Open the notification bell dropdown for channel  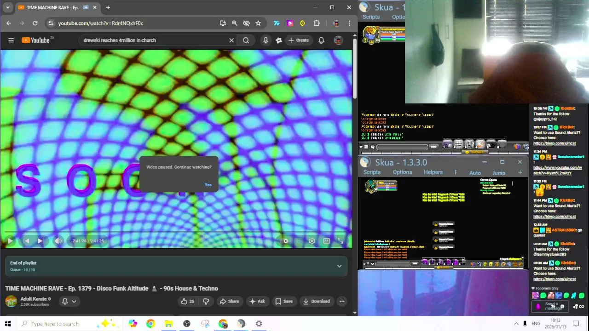pyautogui.click(x=69, y=301)
